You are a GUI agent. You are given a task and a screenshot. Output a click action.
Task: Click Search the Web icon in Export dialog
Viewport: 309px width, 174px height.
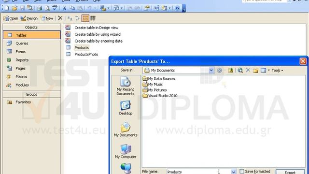[240, 70]
